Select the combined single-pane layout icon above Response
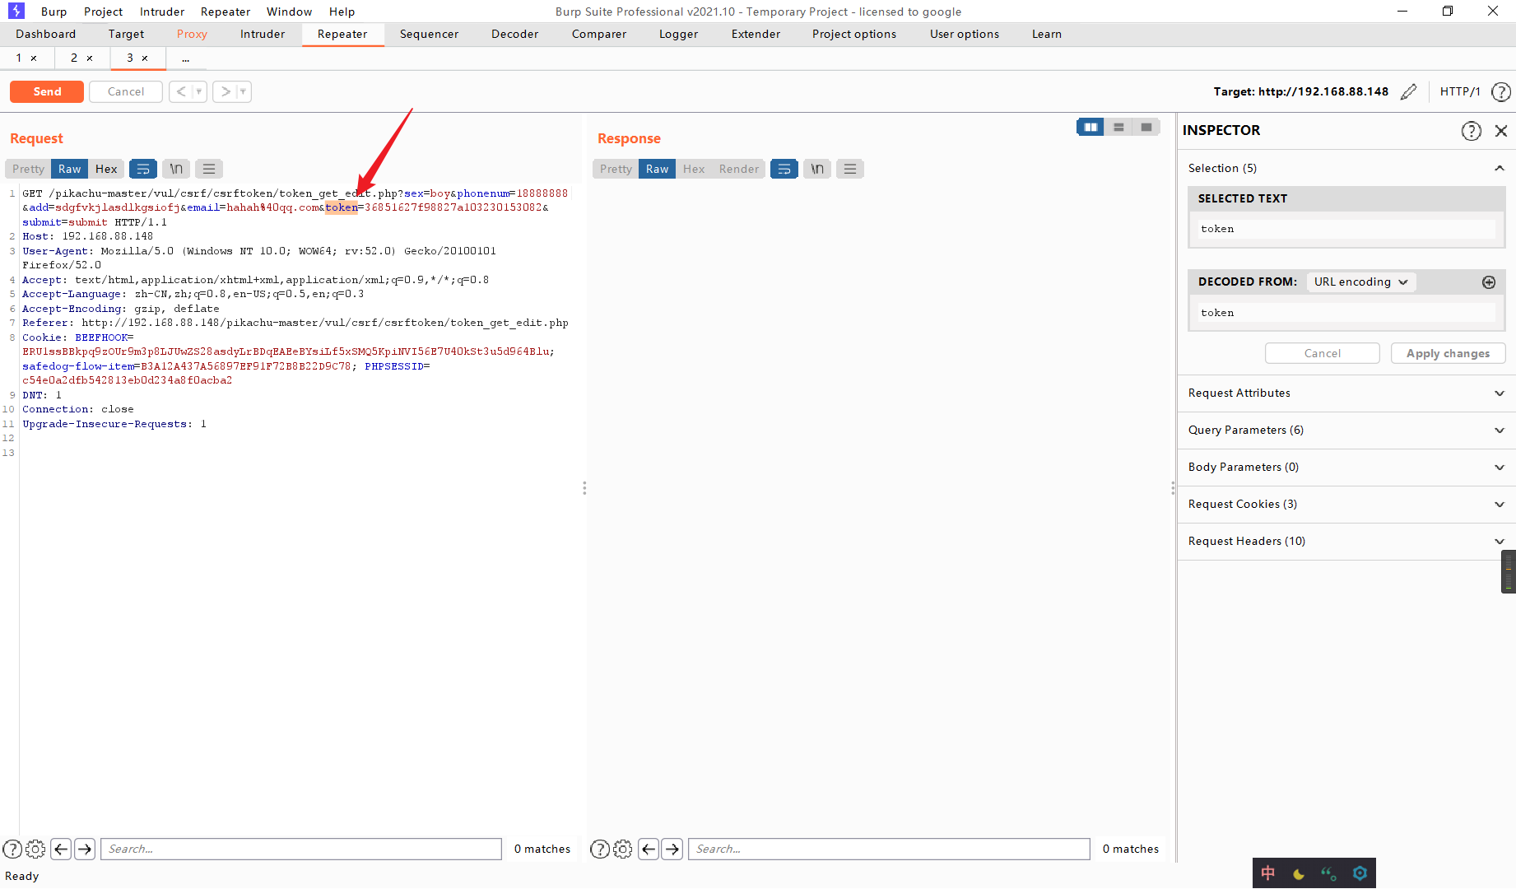 (x=1146, y=127)
